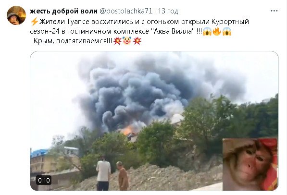
Task: Click the man in the white shirt
Action: coord(103,173)
